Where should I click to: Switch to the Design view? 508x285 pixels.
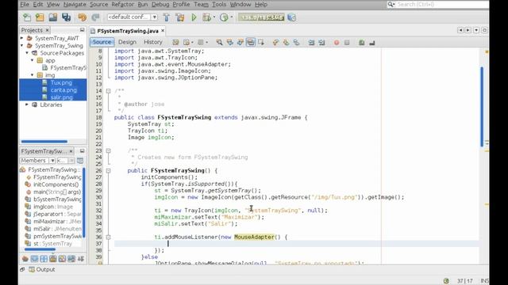coord(127,42)
